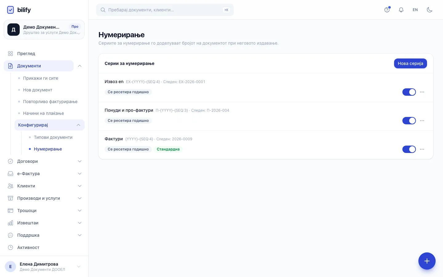Viewport: 443px width, 277px height.
Task: Expand the Извештаи section
Action: pos(80,223)
